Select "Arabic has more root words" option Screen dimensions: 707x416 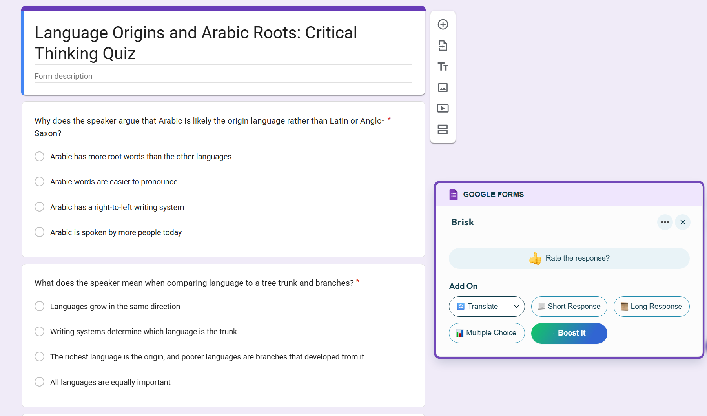(x=40, y=157)
